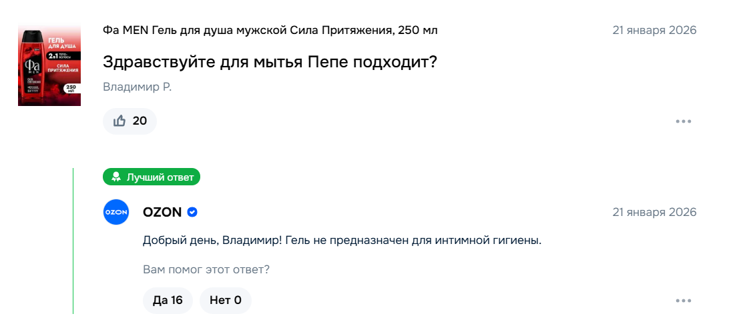Image resolution: width=755 pixels, height=318 pixels.
Task: Click the vertical reply thread line
Action: (x=73, y=240)
